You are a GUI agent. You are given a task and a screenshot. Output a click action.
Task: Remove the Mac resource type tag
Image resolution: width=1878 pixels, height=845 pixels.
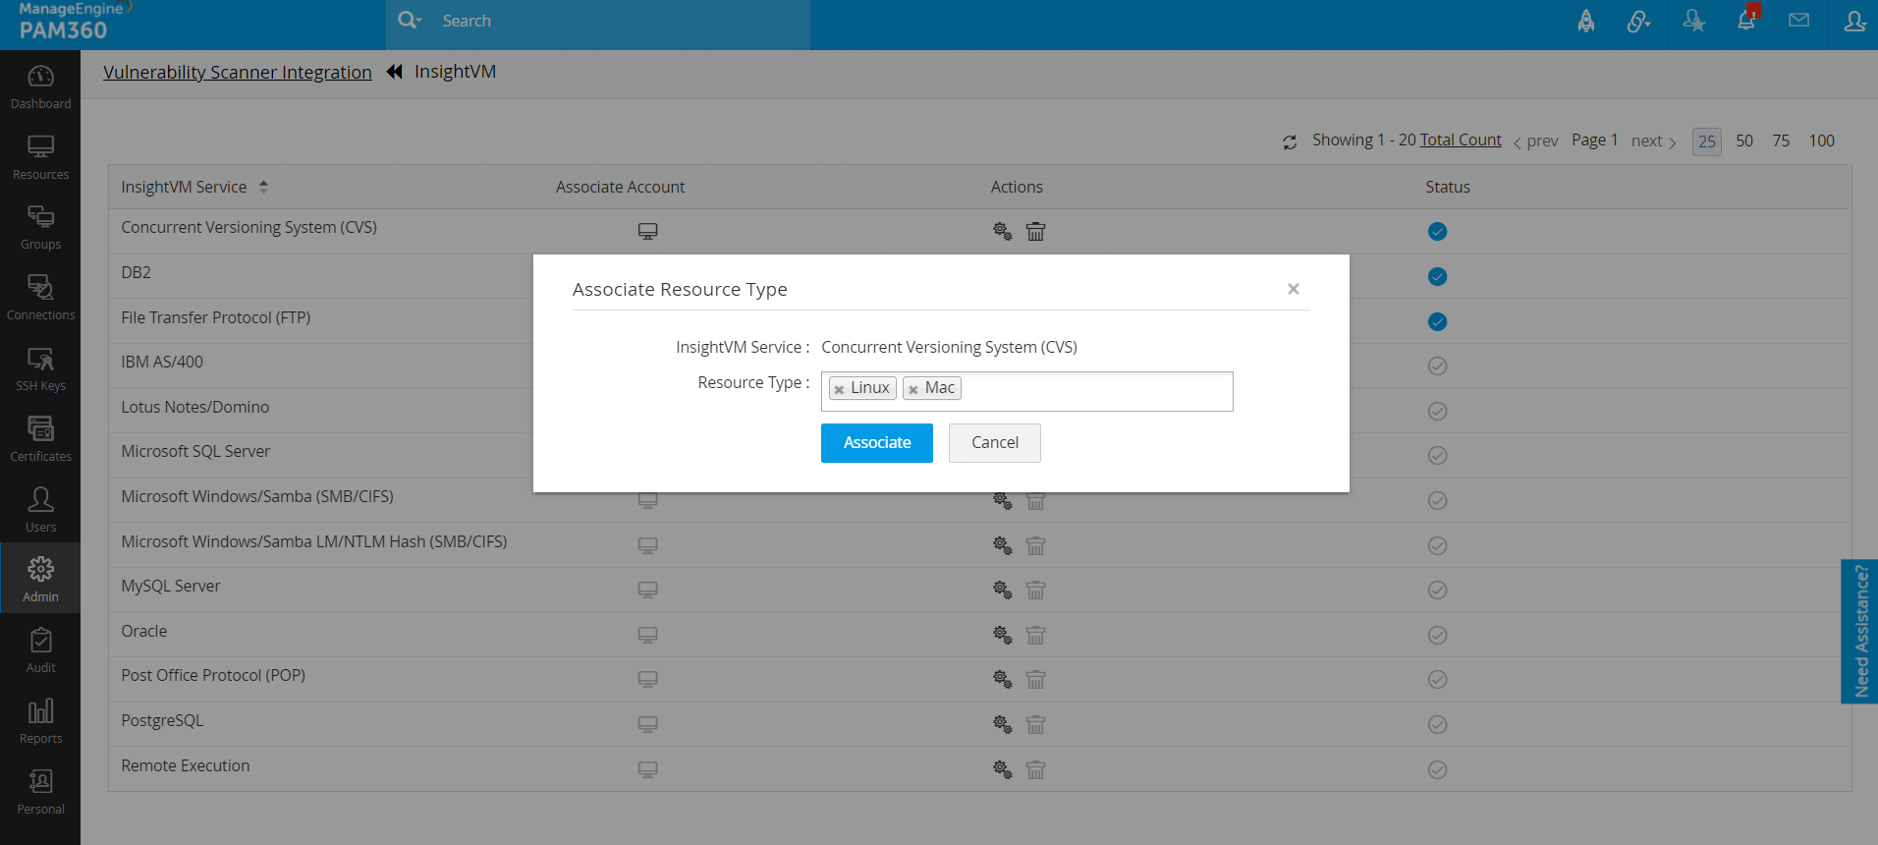click(x=913, y=389)
